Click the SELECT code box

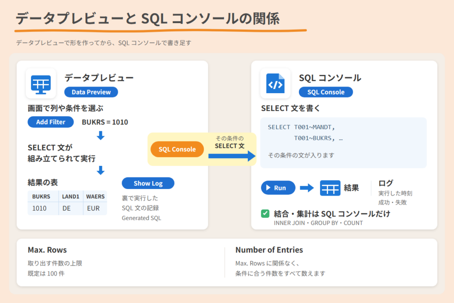pos(344,143)
